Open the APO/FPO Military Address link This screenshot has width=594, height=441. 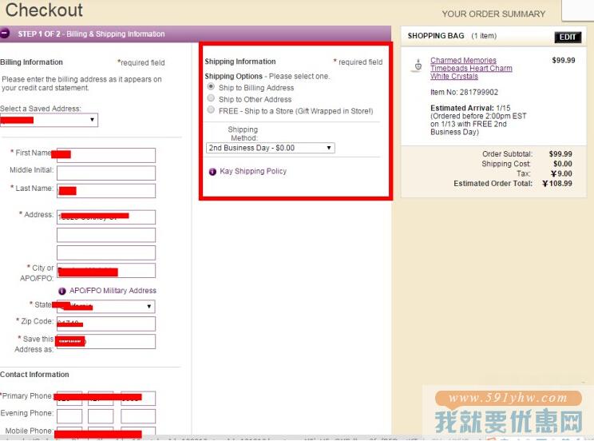tap(113, 291)
